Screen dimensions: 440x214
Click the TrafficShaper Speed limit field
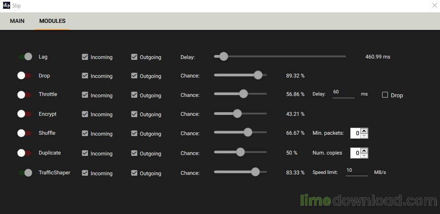point(356,171)
